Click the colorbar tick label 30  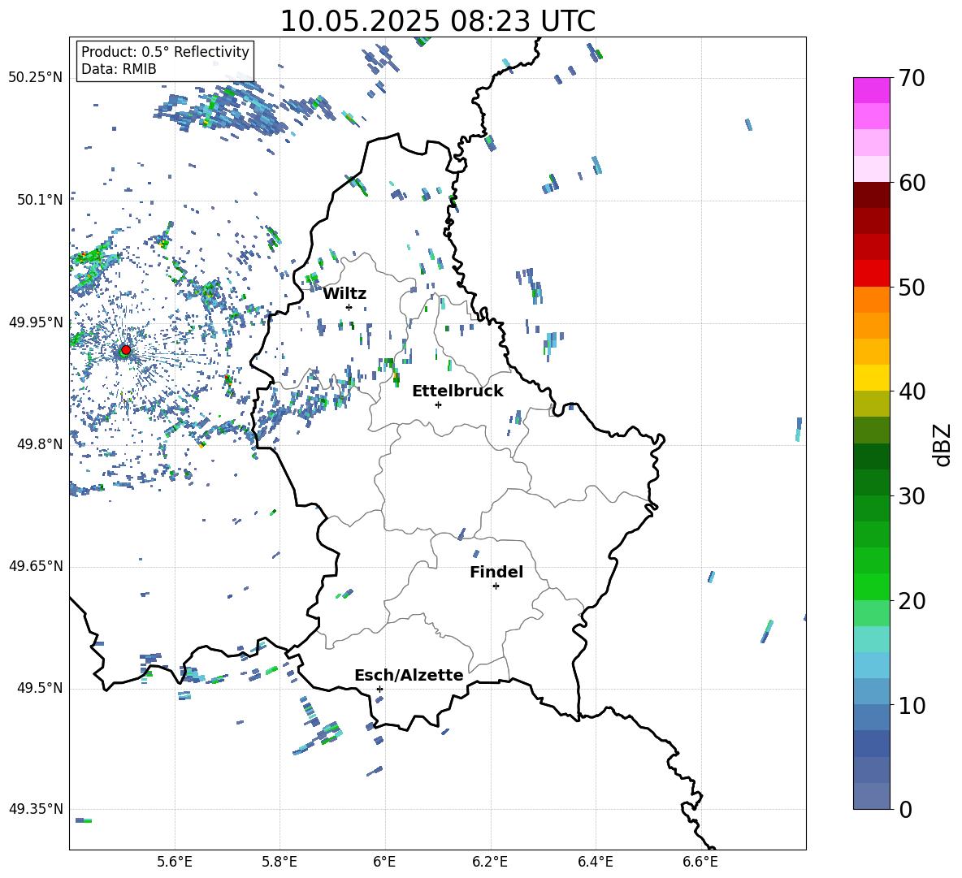(x=912, y=496)
